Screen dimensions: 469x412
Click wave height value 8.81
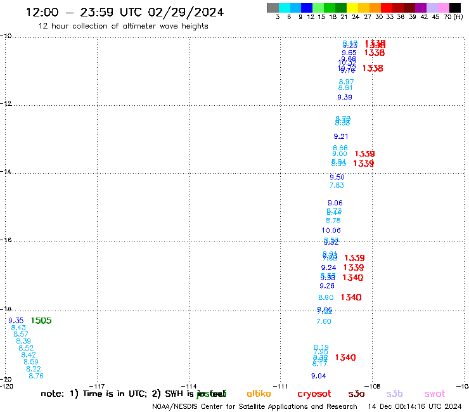point(345,87)
